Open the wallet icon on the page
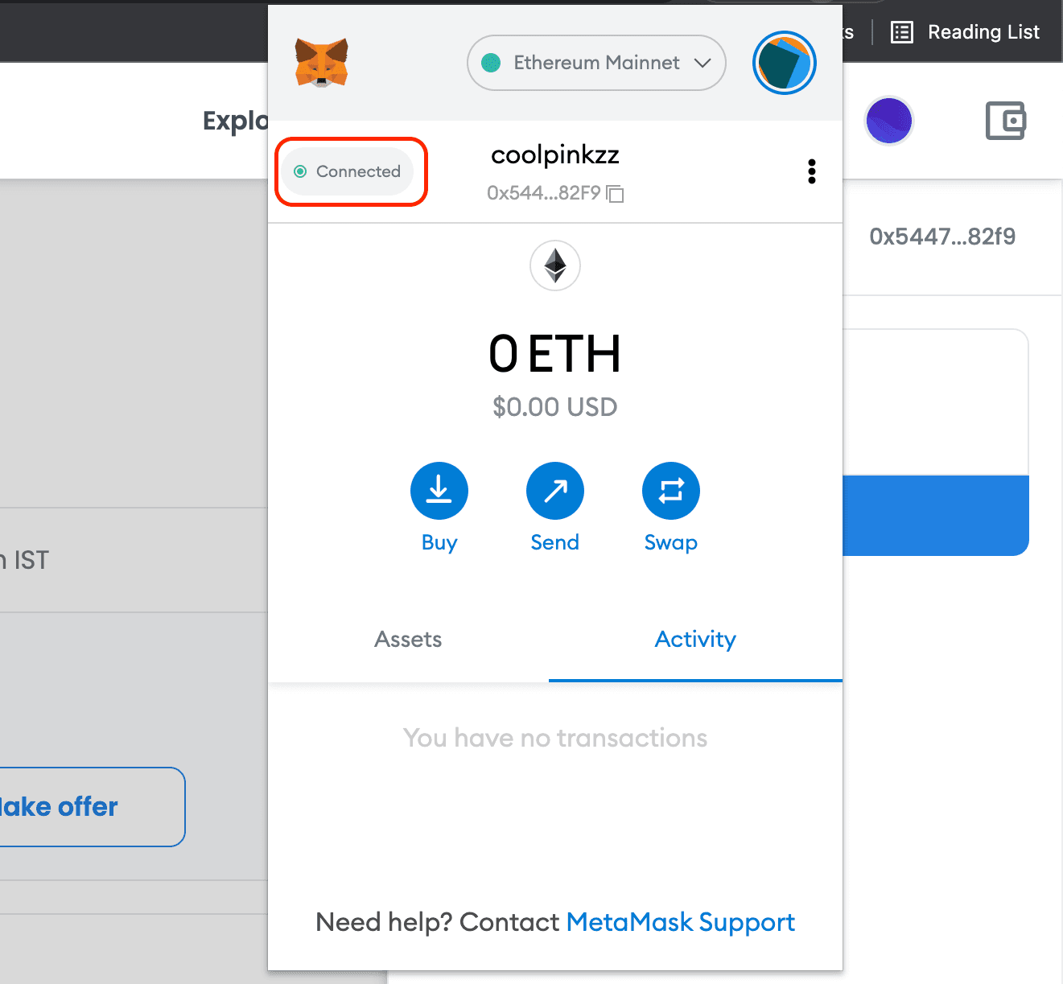 1006,121
